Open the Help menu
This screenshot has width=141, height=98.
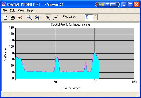(30, 10)
